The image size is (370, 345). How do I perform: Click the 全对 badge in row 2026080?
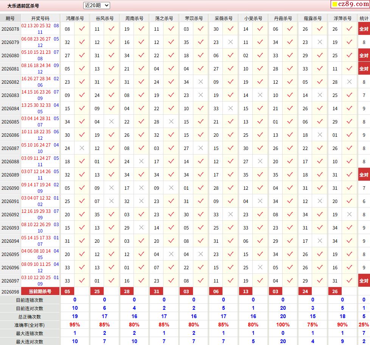[x=364, y=56]
